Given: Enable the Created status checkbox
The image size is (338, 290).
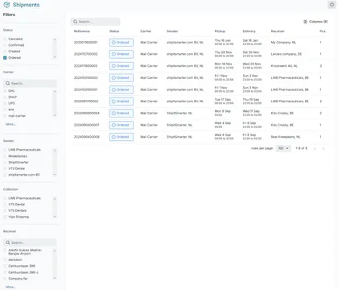Looking at the screenshot, I should 5,52.
